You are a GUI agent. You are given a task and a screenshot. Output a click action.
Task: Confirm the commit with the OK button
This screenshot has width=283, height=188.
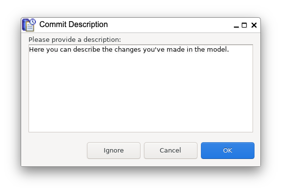click(227, 151)
